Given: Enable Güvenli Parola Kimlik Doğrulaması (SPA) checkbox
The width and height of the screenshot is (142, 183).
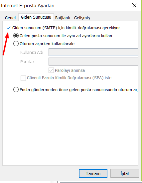Looking at the screenshot, I should 23,78.
